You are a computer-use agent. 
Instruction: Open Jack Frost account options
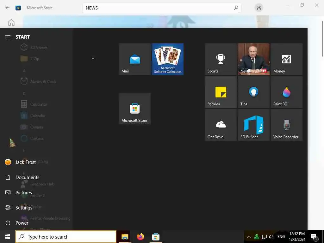tap(37, 162)
